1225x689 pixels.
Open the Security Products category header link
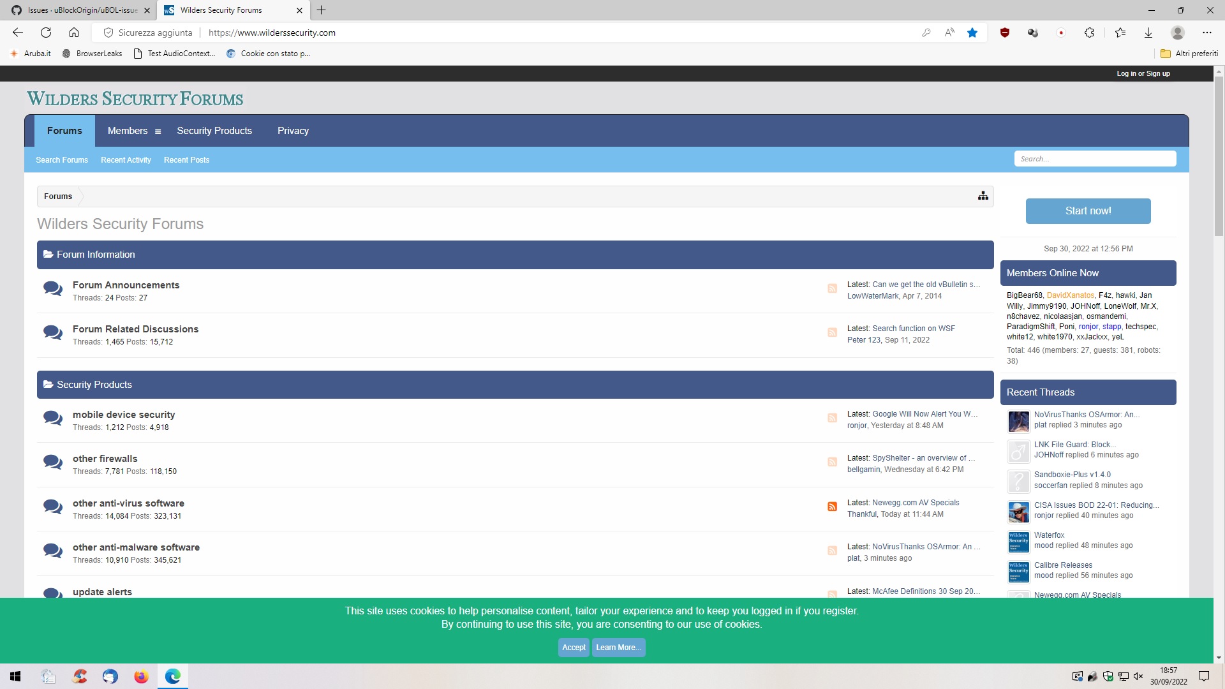point(94,385)
